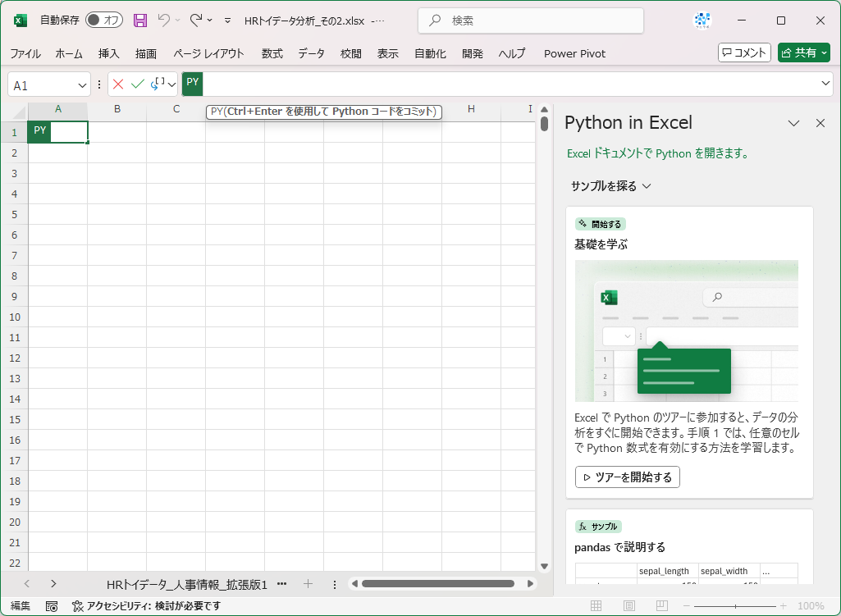
Task: Switch to the ホーム ribbon tab
Action: pyautogui.click(x=69, y=53)
